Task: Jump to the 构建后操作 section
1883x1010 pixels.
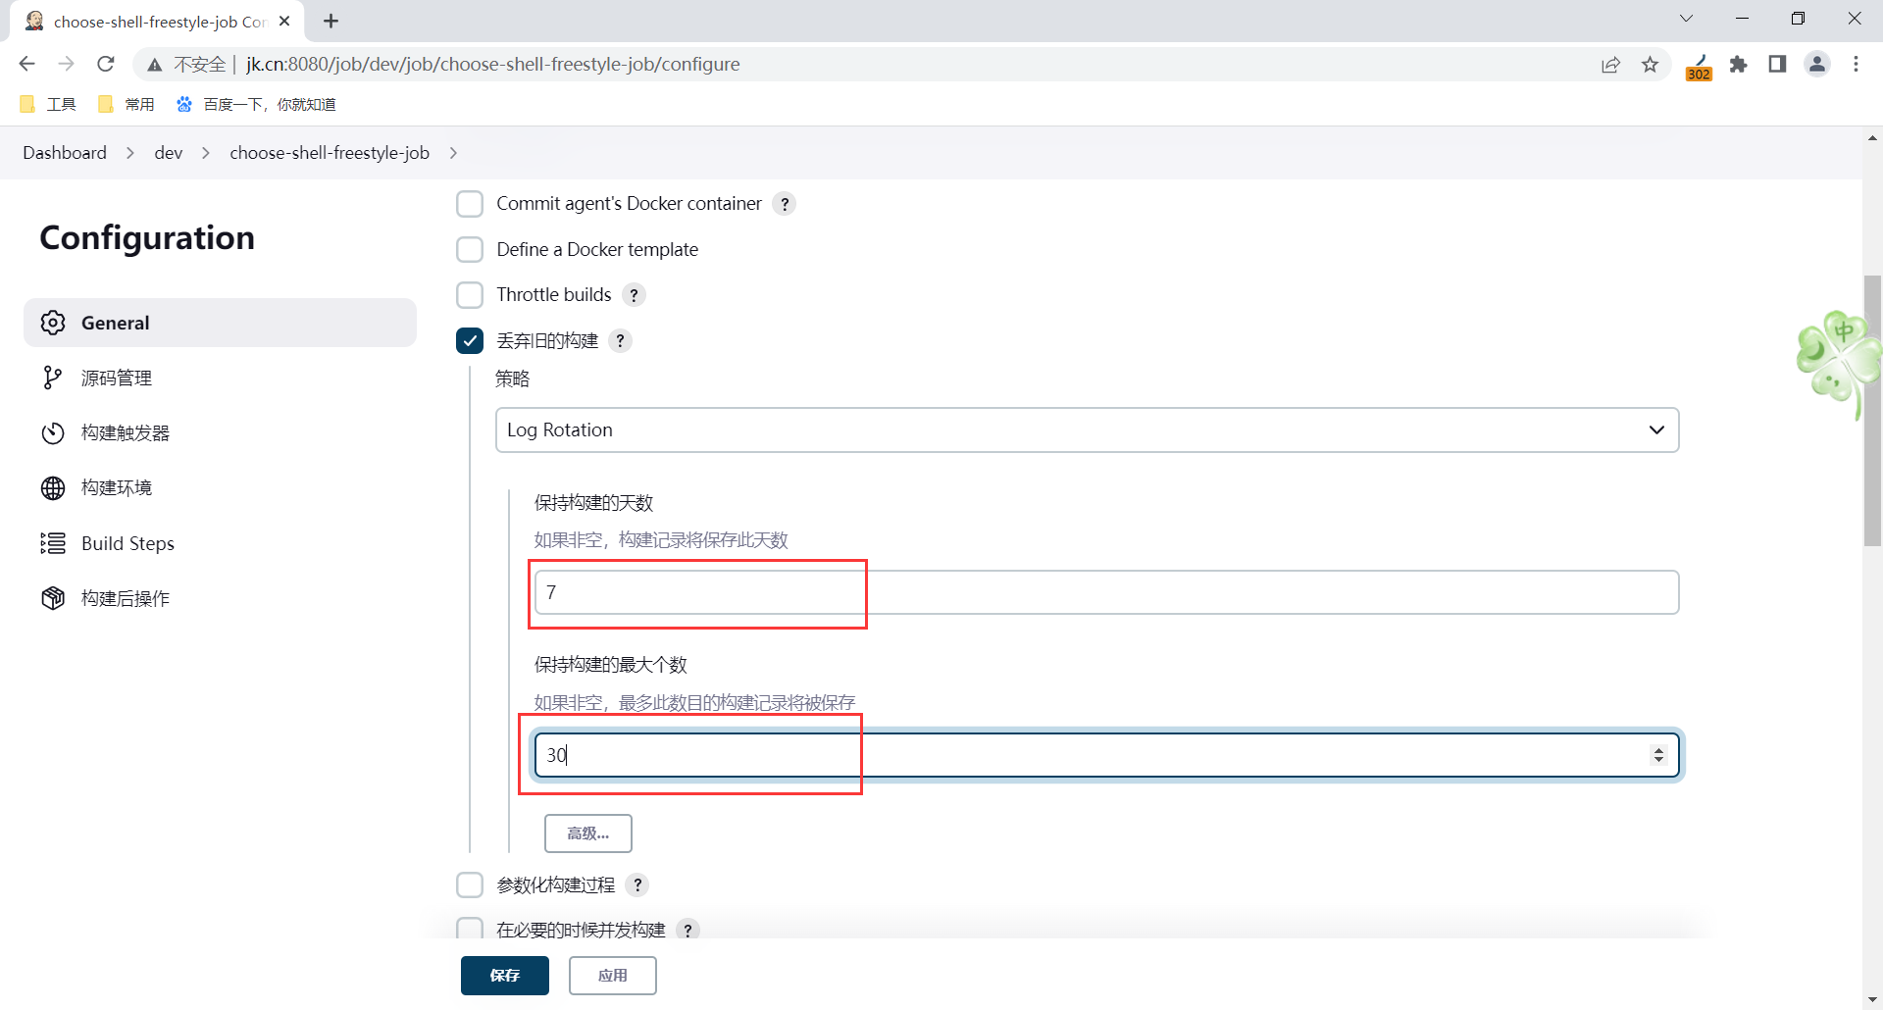Action: pyautogui.click(x=220, y=598)
